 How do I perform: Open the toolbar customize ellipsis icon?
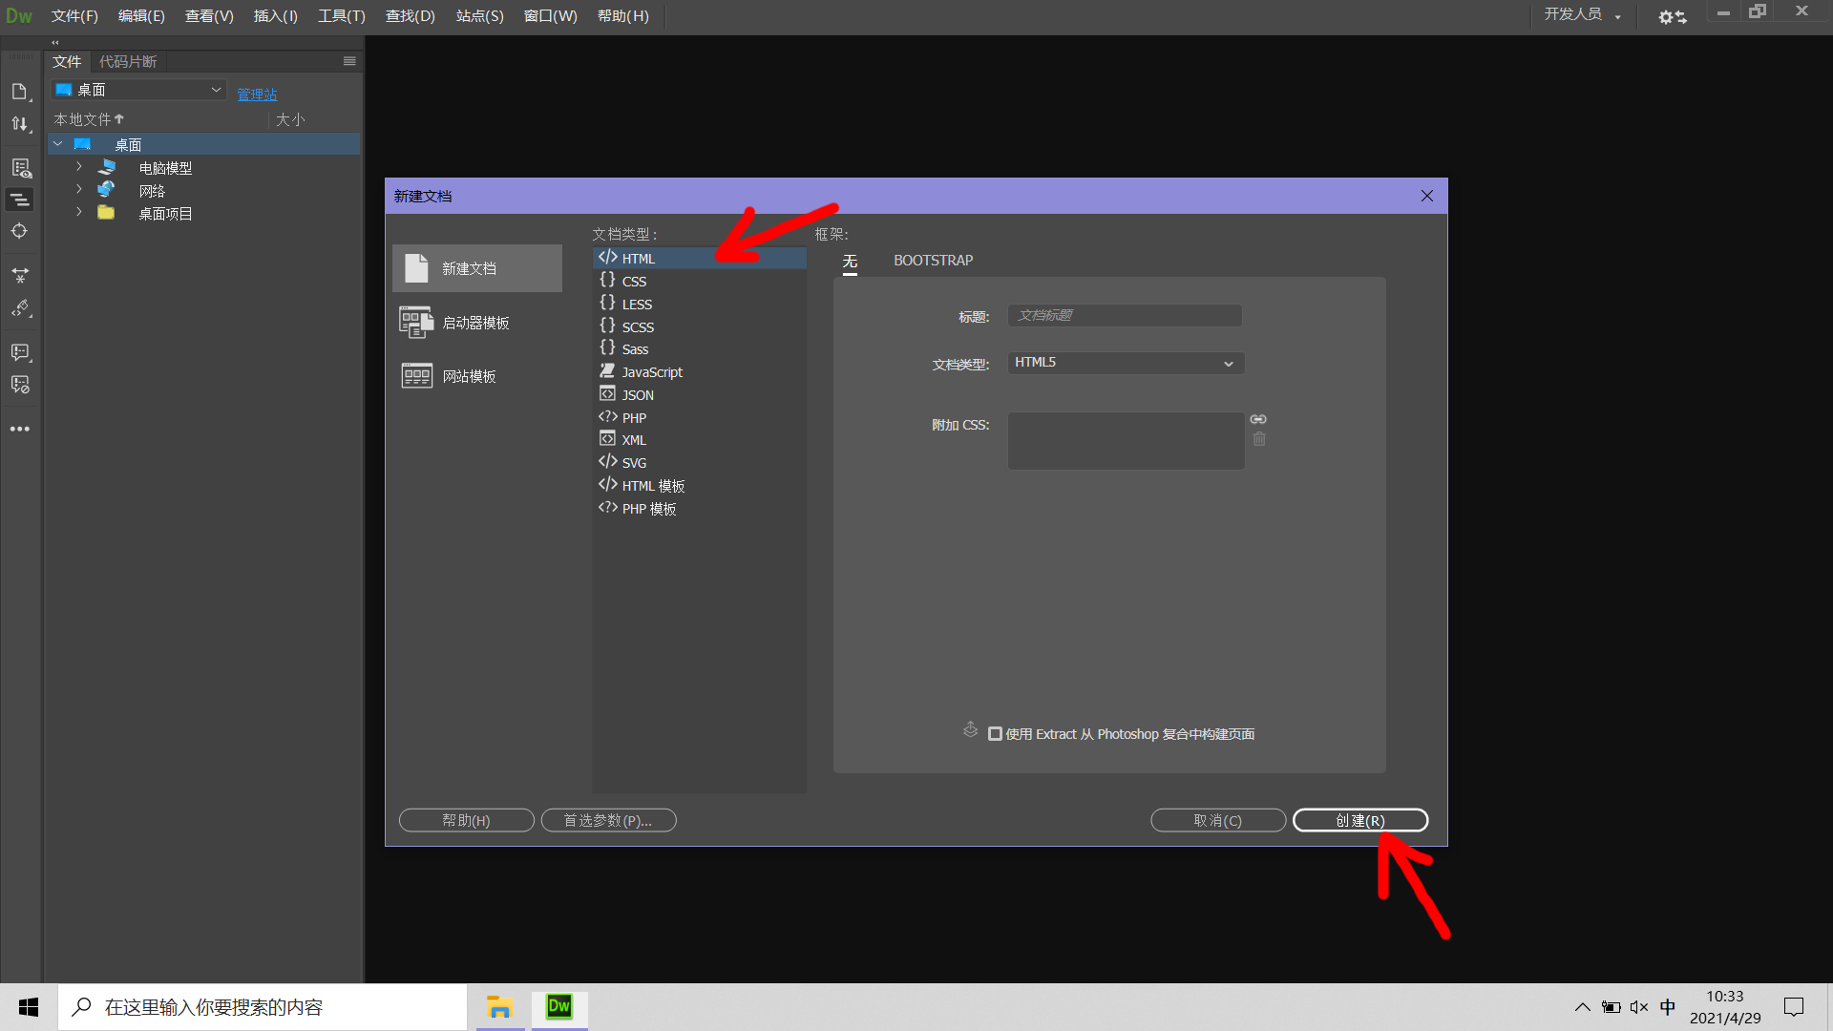(19, 430)
